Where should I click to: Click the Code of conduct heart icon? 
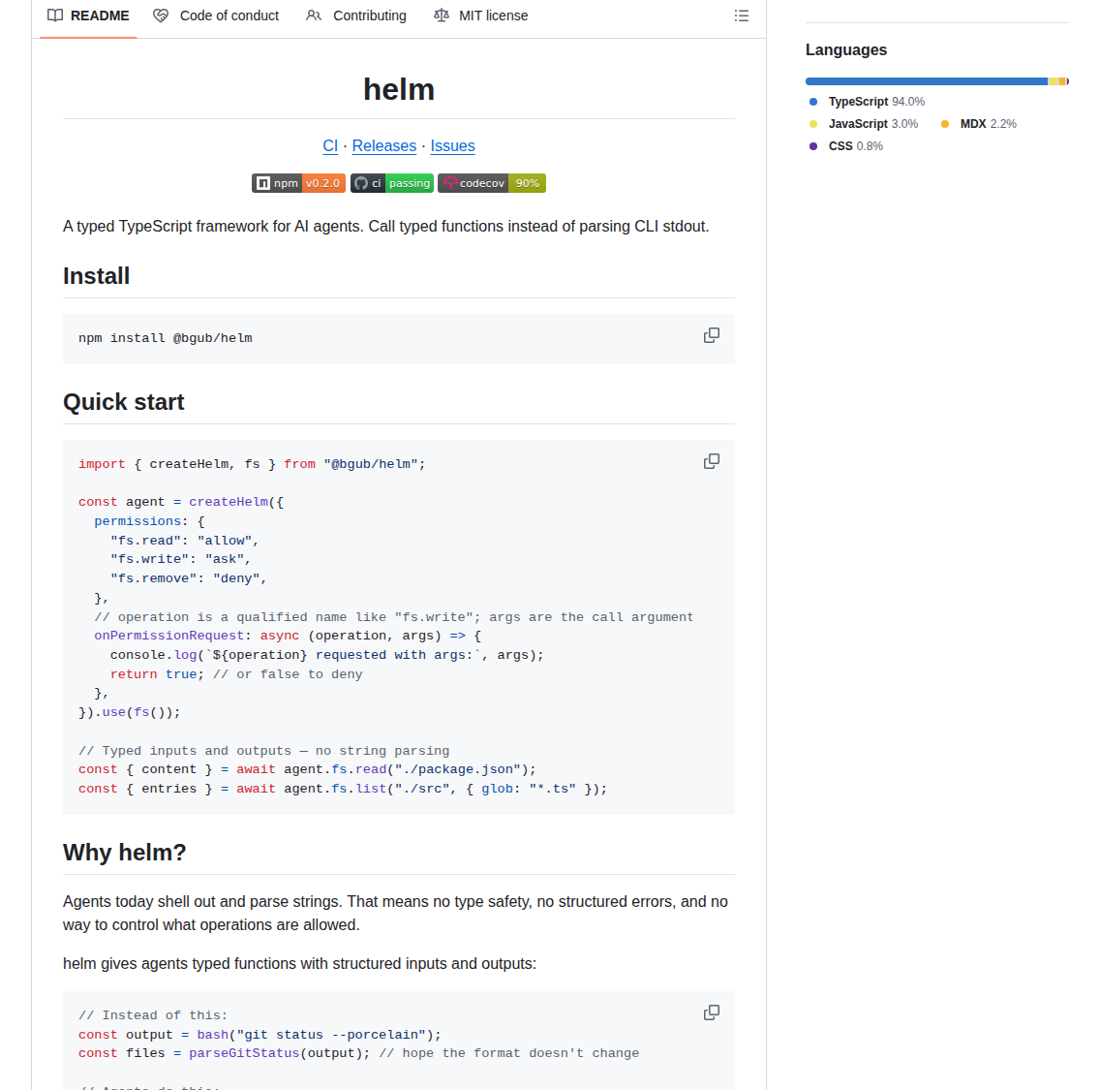pyautogui.click(x=161, y=16)
